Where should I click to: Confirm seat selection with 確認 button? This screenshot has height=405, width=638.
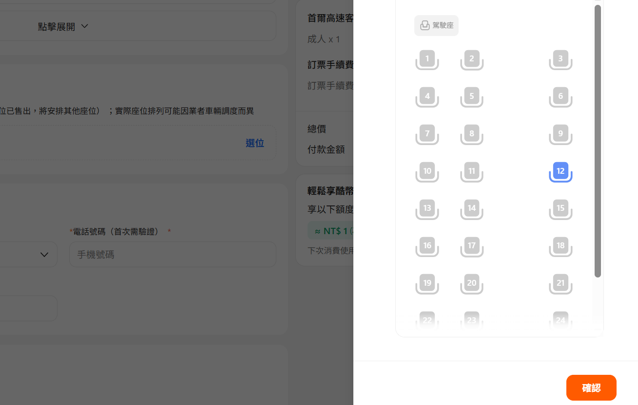click(591, 388)
